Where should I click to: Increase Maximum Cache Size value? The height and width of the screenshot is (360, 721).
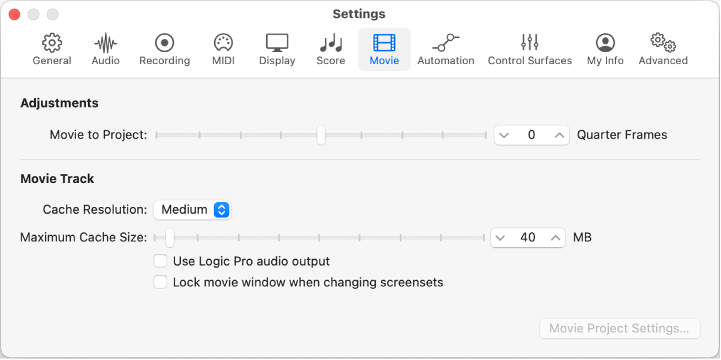pos(556,238)
